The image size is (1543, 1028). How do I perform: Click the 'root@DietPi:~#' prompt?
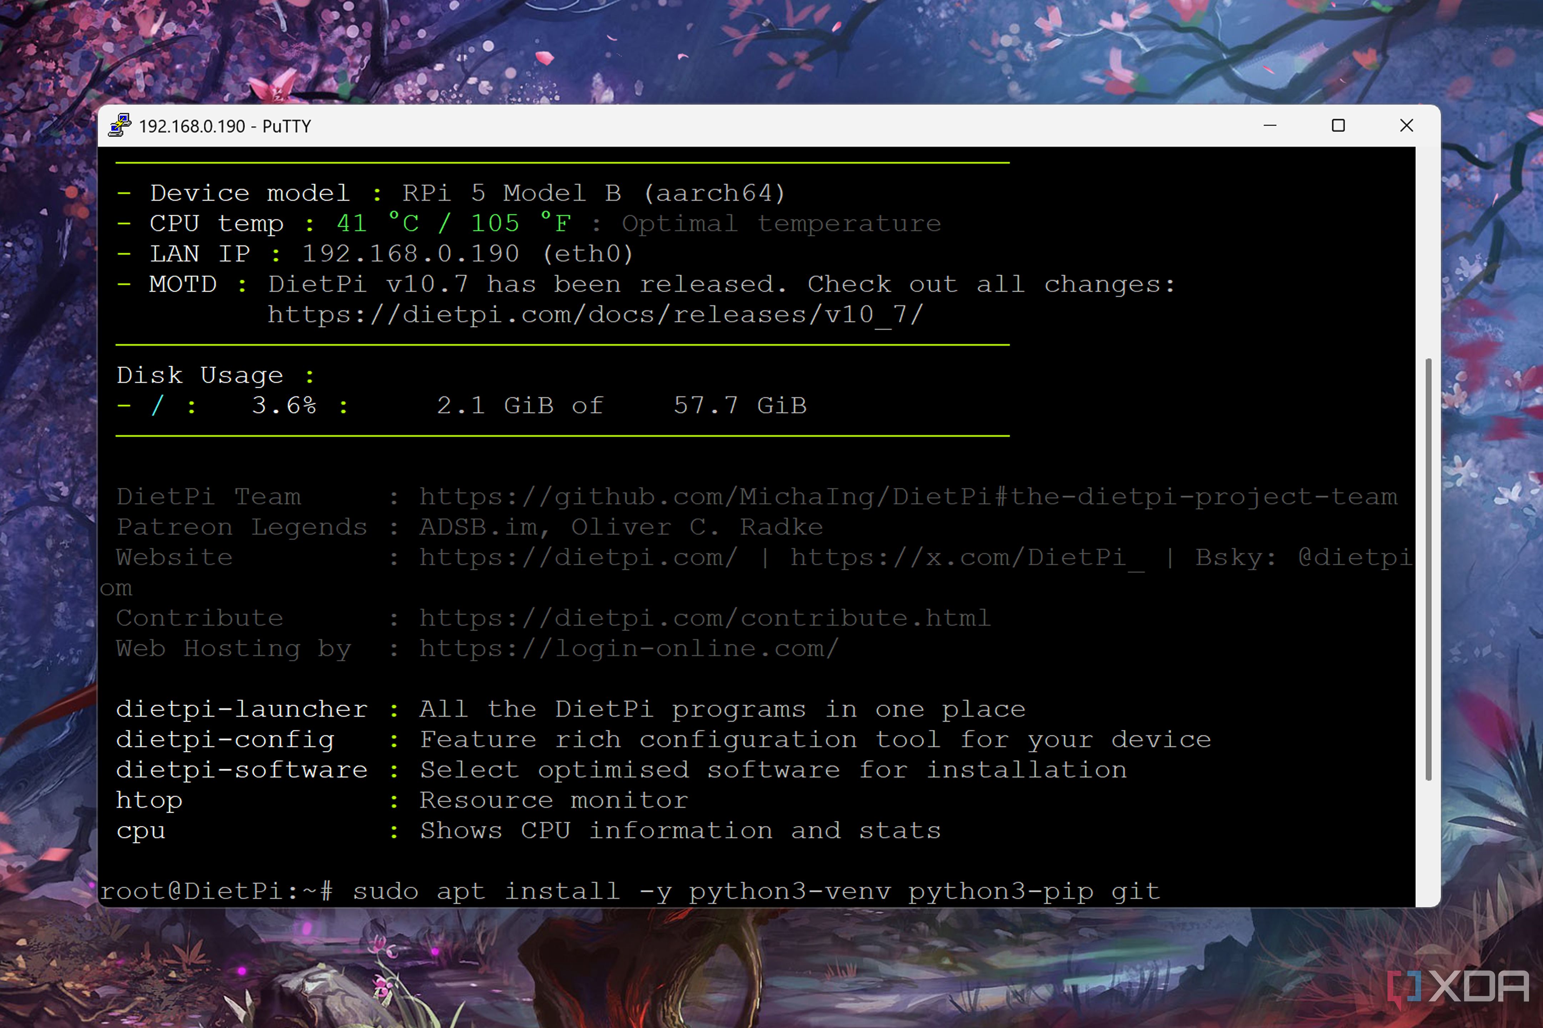[x=216, y=891]
